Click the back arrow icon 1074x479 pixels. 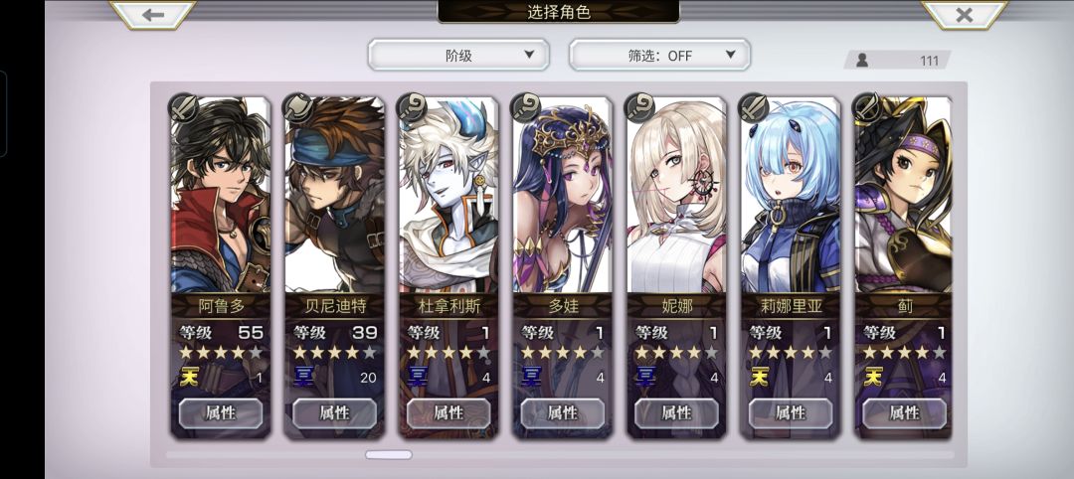click(x=153, y=14)
